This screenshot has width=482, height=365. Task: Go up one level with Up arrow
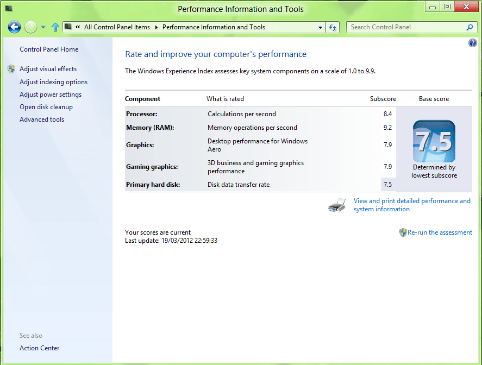tap(55, 27)
